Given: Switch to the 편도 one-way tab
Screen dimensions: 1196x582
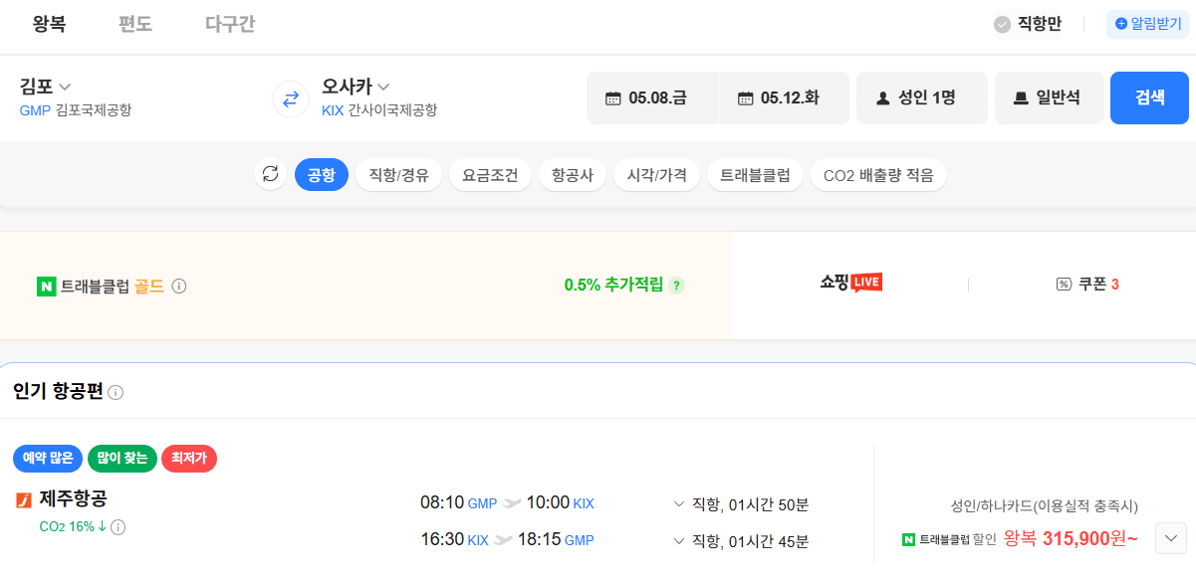Looking at the screenshot, I should [x=134, y=25].
